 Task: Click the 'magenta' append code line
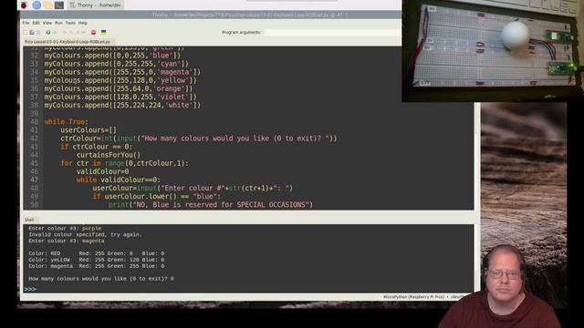pyautogui.click(x=122, y=72)
